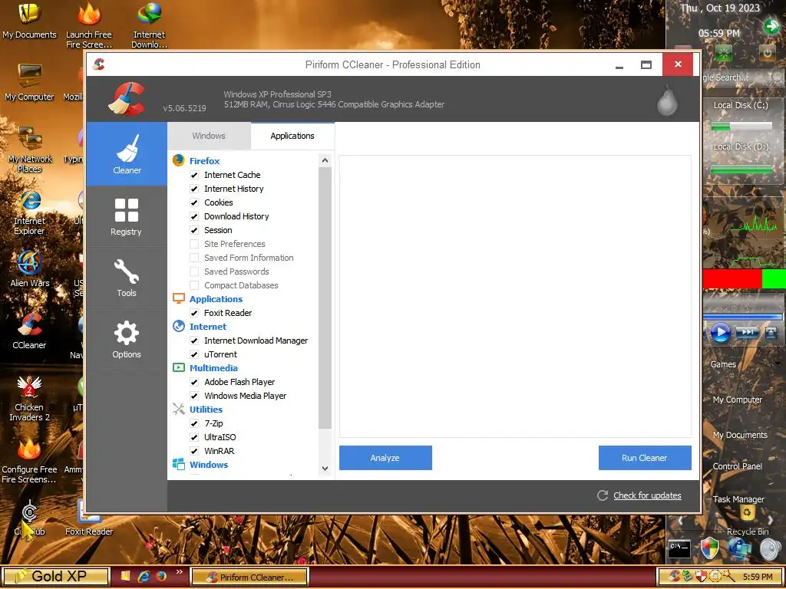786x589 pixels.
Task: Click the refresh icon beside Check for updates
Action: (603, 495)
